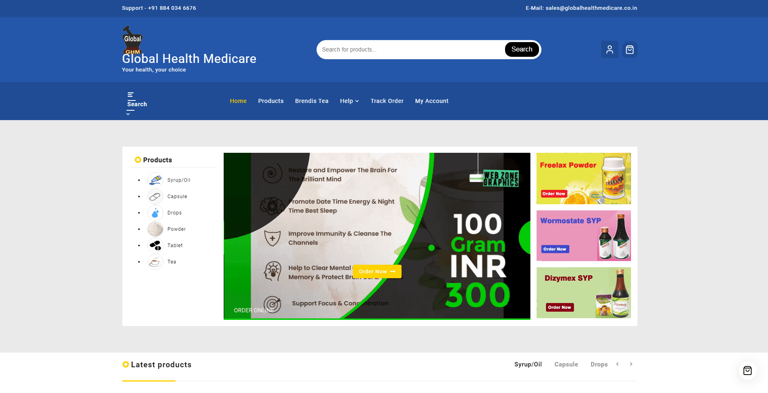Open the shopping cart icon in header

tap(630, 49)
